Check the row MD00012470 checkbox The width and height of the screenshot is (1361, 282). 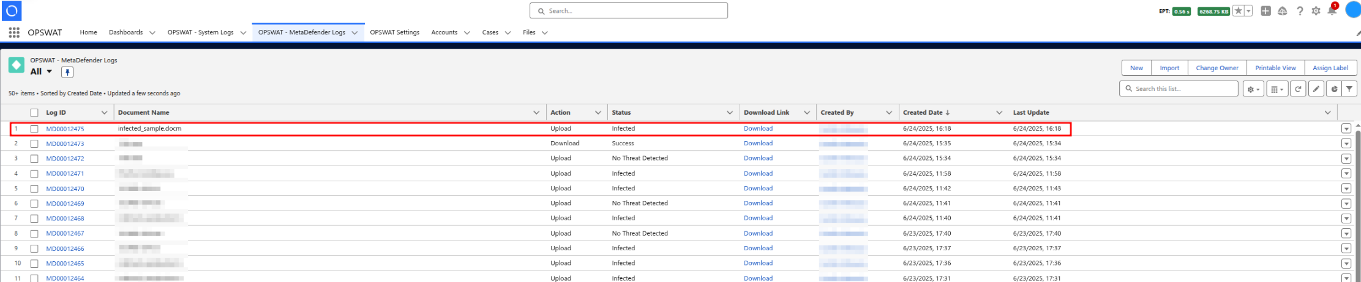(34, 189)
